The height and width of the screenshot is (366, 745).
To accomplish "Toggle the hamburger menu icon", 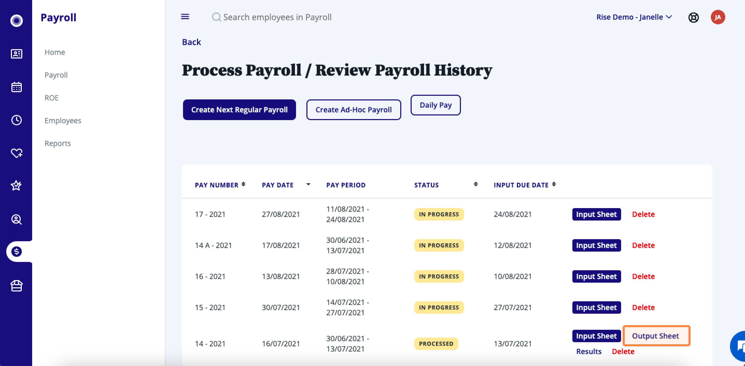I will [x=185, y=17].
